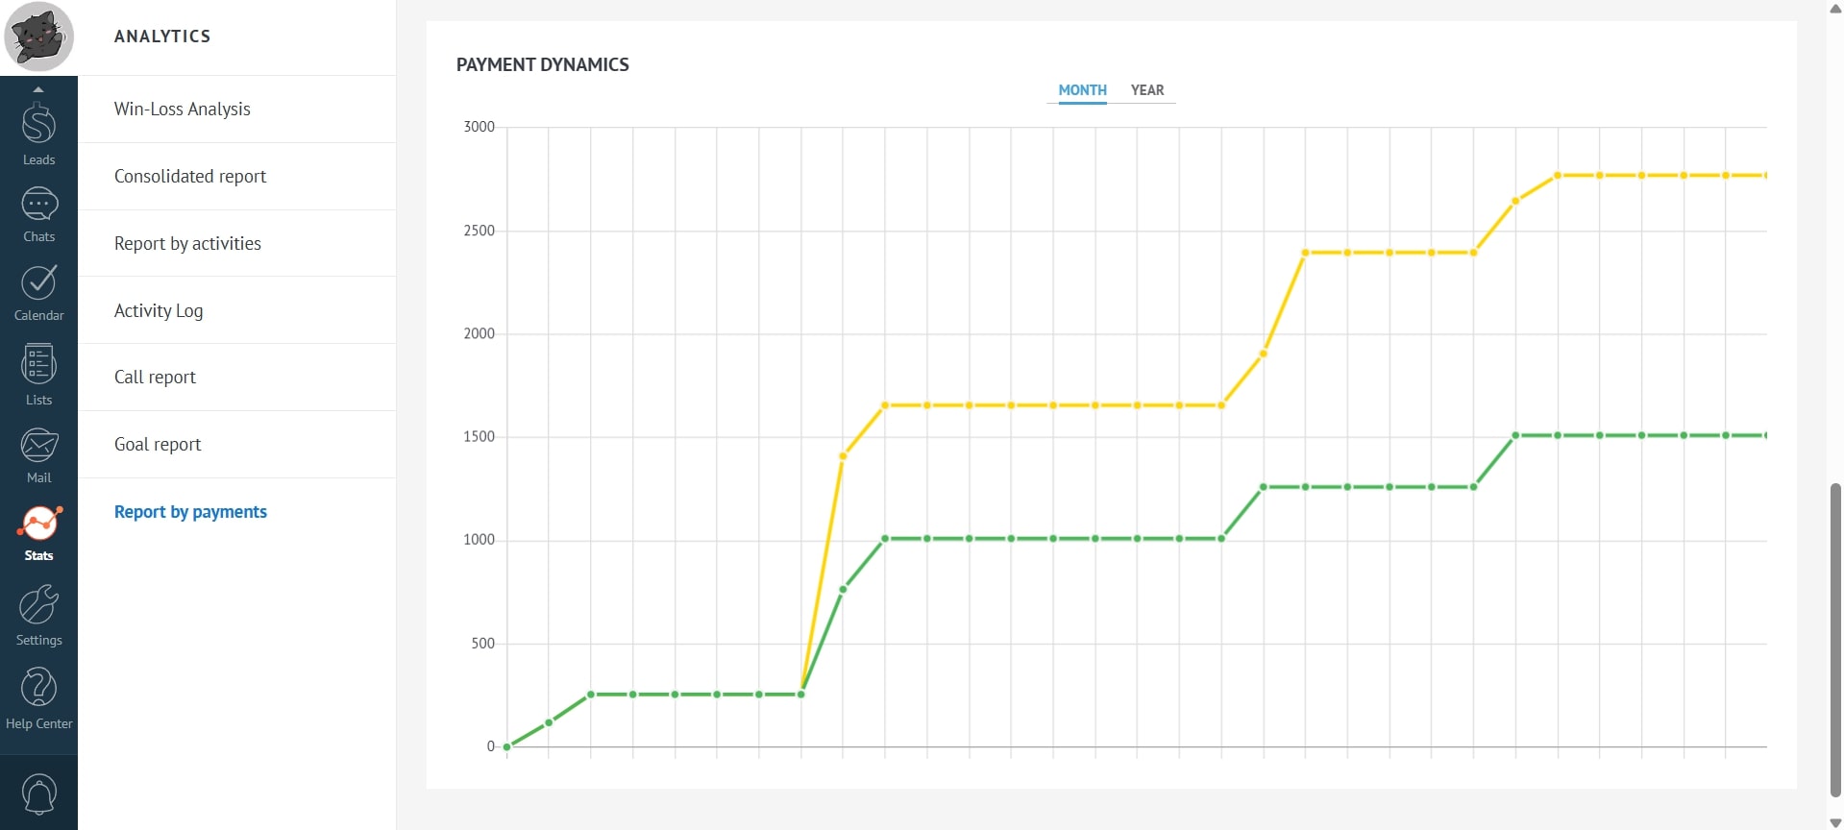Open the Chats icon in sidebar
The image size is (1844, 830).
pyautogui.click(x=38, y=205)
